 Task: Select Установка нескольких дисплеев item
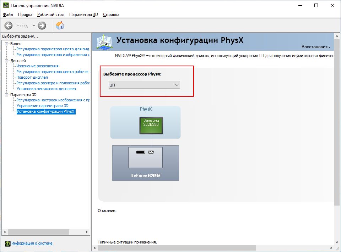(46, 89)
